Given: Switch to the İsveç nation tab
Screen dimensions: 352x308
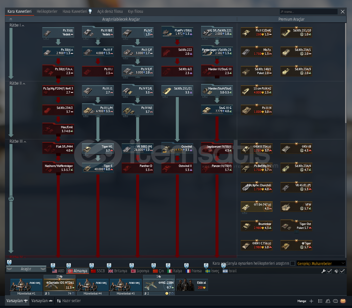Looking at the screenshot, I should (x=212, y=271).
